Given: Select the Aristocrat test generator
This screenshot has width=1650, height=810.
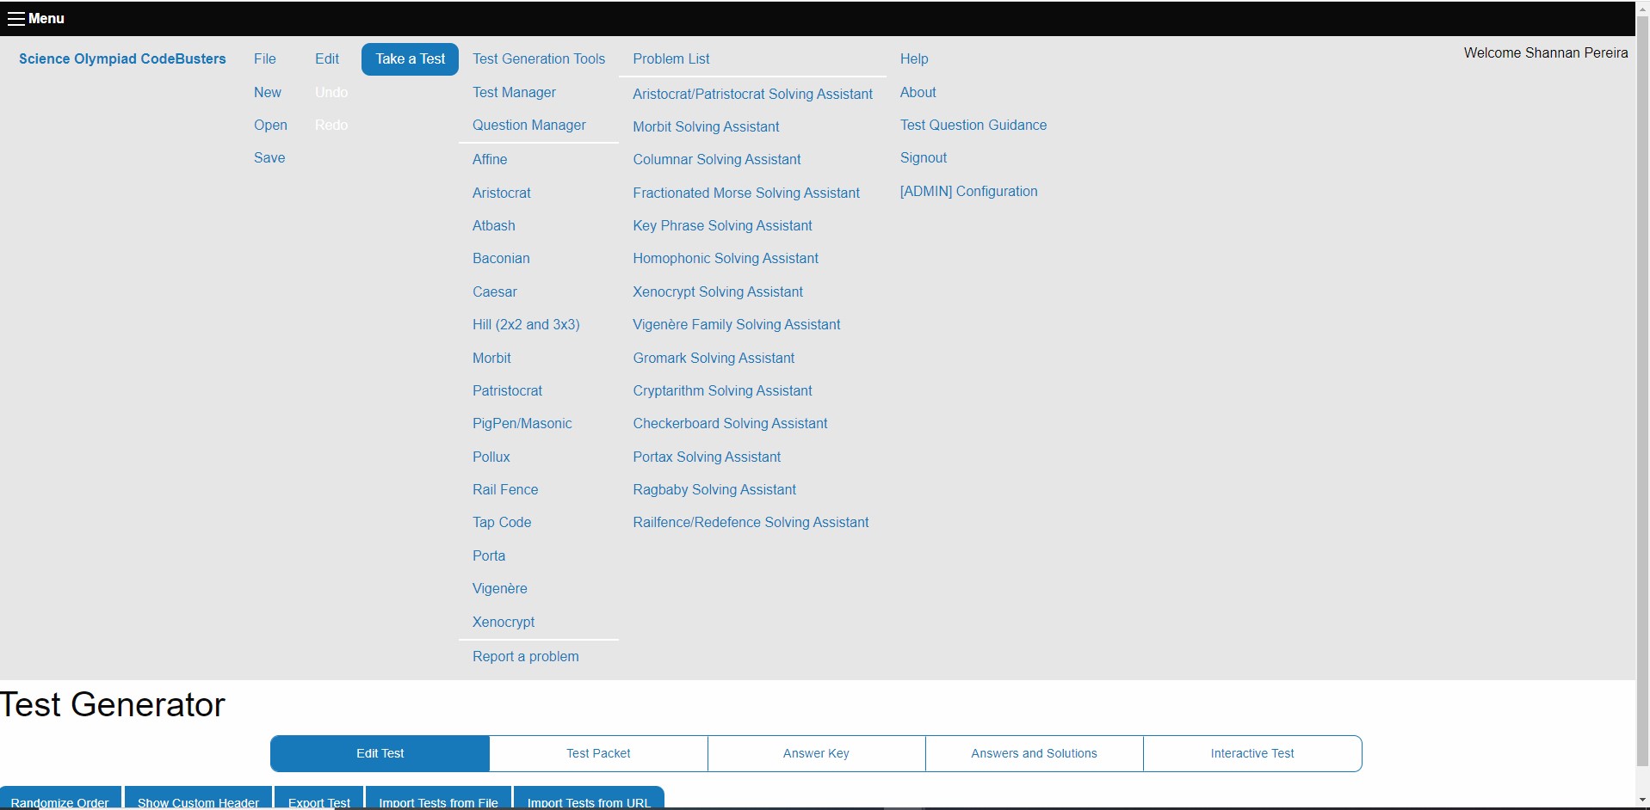Looking at the screenshot, I should click(502, 193).
